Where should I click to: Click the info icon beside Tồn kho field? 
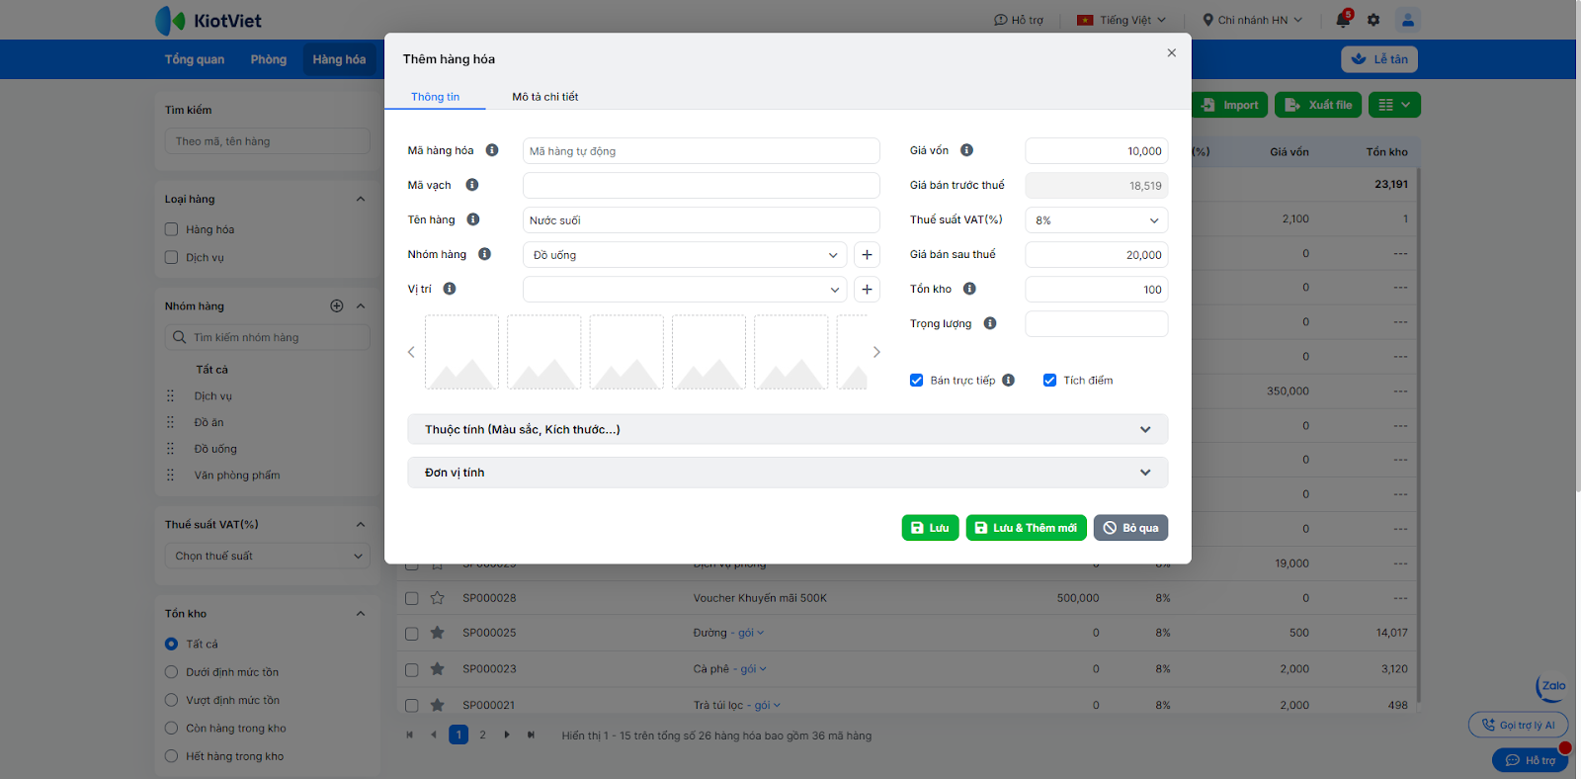point(969,289)
